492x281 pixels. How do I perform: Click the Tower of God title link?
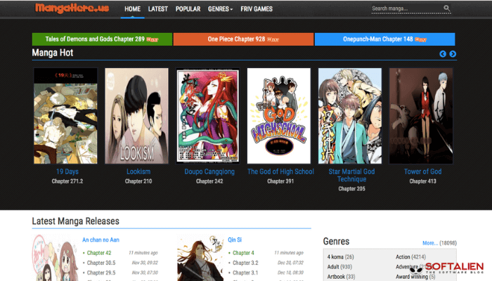(422, 171)
